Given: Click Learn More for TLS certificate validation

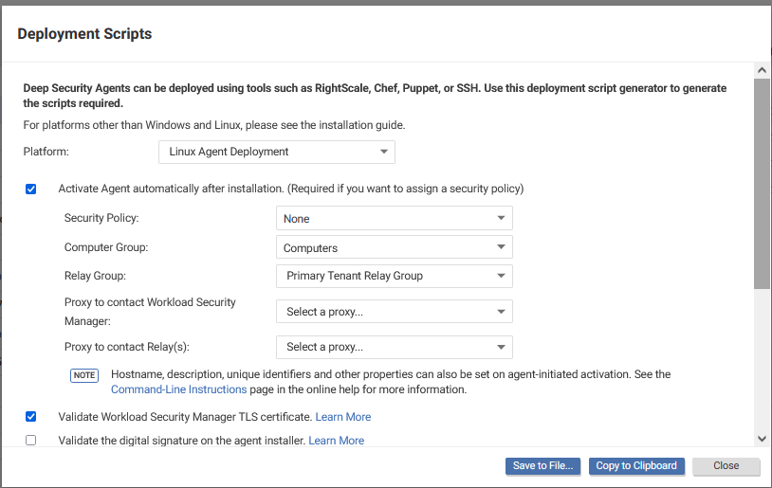Looking at the screenshot, I should (x=343, y=417).
